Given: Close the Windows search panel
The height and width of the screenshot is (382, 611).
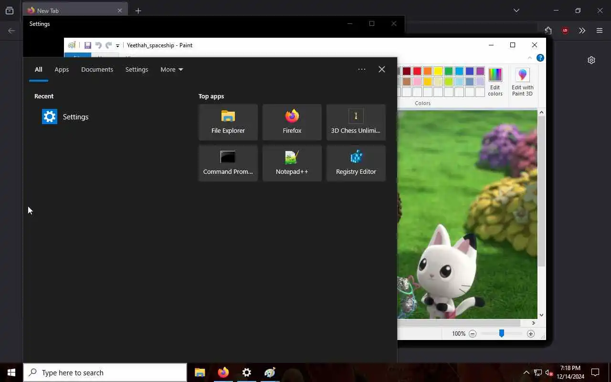Looking at the screenshot, I should pos(382,69).
